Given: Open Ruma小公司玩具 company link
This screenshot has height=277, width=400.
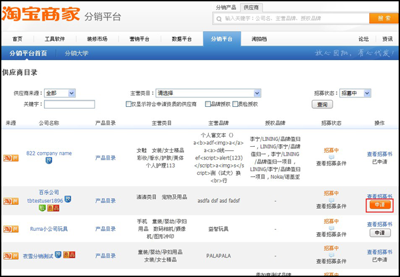Looking at the screenshot, I should [x=49, y=229].
